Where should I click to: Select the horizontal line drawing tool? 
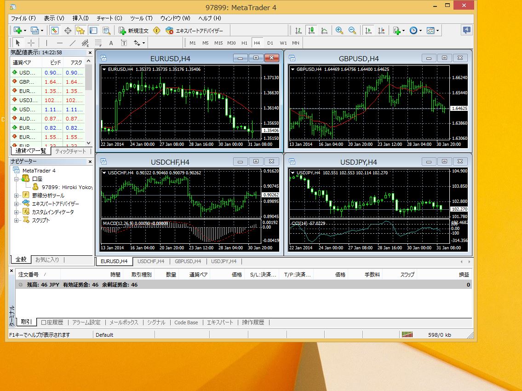click(60, 43)
